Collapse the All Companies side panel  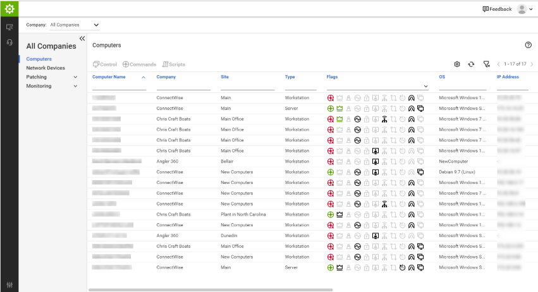pyautogui.click(x=82, y=39)
